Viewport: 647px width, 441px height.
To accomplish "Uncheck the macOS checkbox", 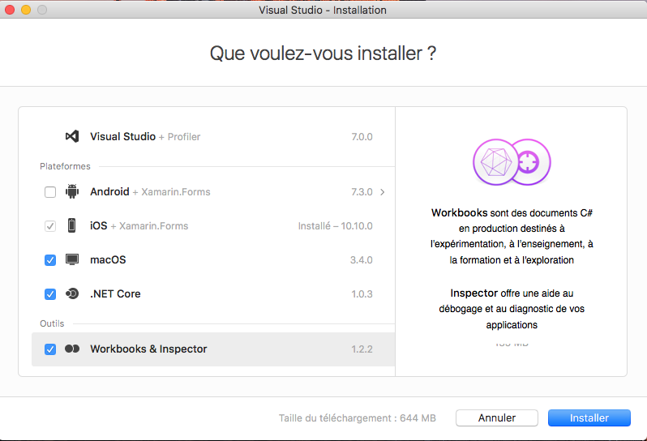I will (x=50, y=260).
